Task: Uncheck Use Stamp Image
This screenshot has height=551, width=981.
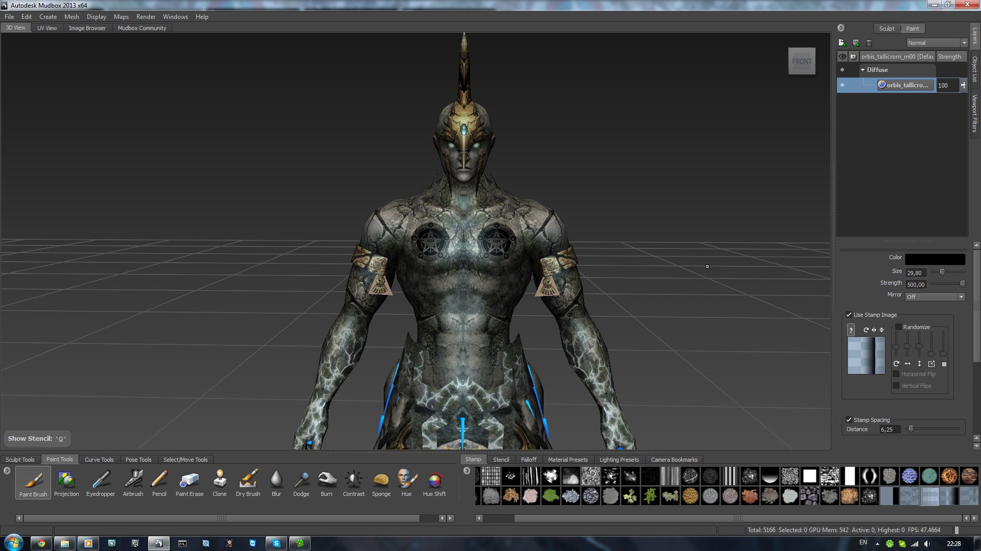Action: 849,315
